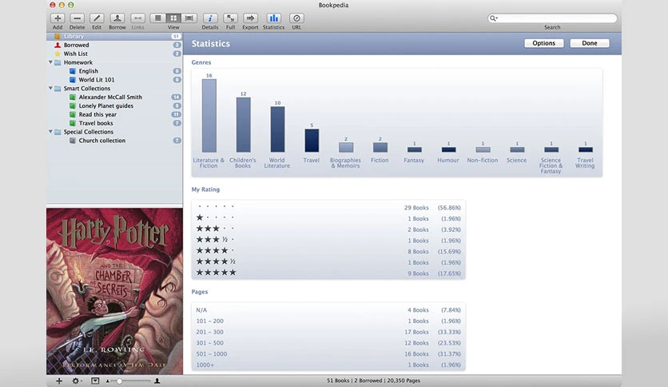The width and height of the screenshot is (668, 387).
Task: Click the Biographies & Memoirs label
Action: [x=345, y=163]
